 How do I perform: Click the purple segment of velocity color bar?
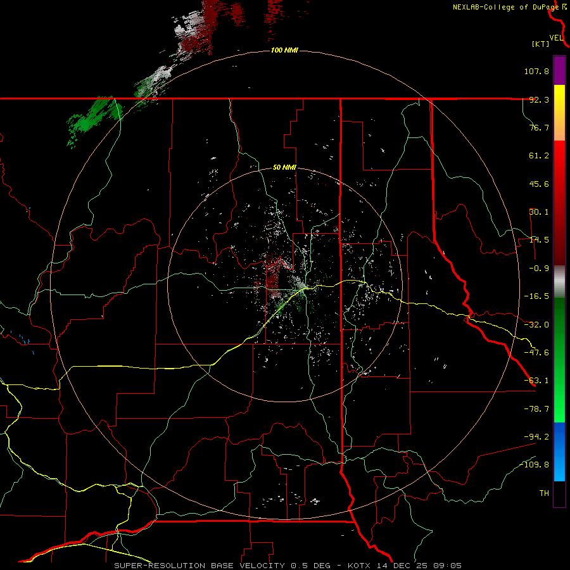point(559,70)
